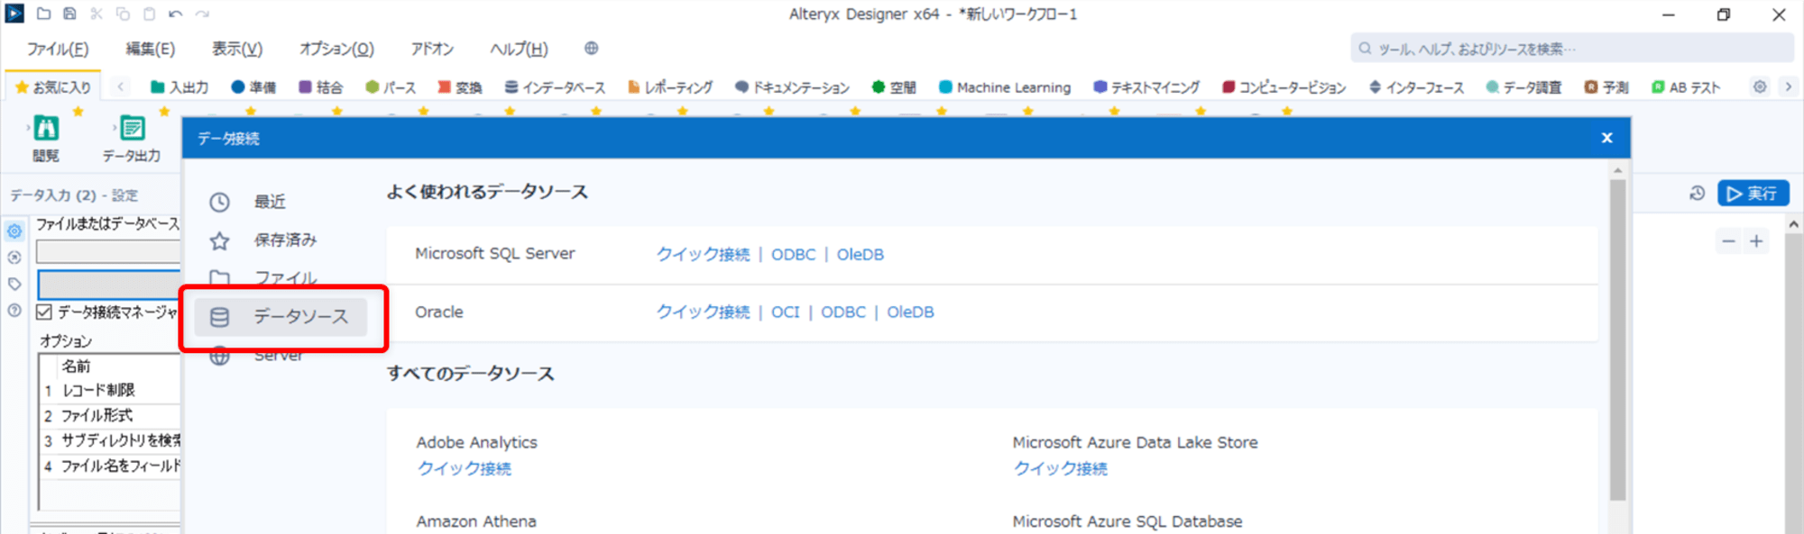Open the ファイル(F) menu
Image resolution: width=1804 pixels, height=534 pixels.
pyautogui.click(x=58, y=49)
